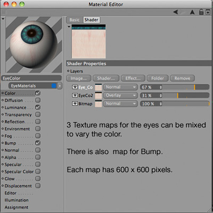Image resolution: width=213 pixels, height=213 pixels.
Task: Click the Bitmap layer opacity slider
Action: coord(186,104)
